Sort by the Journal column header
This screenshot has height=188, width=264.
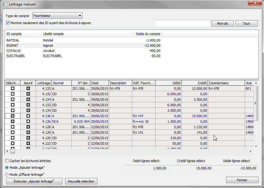61,83
